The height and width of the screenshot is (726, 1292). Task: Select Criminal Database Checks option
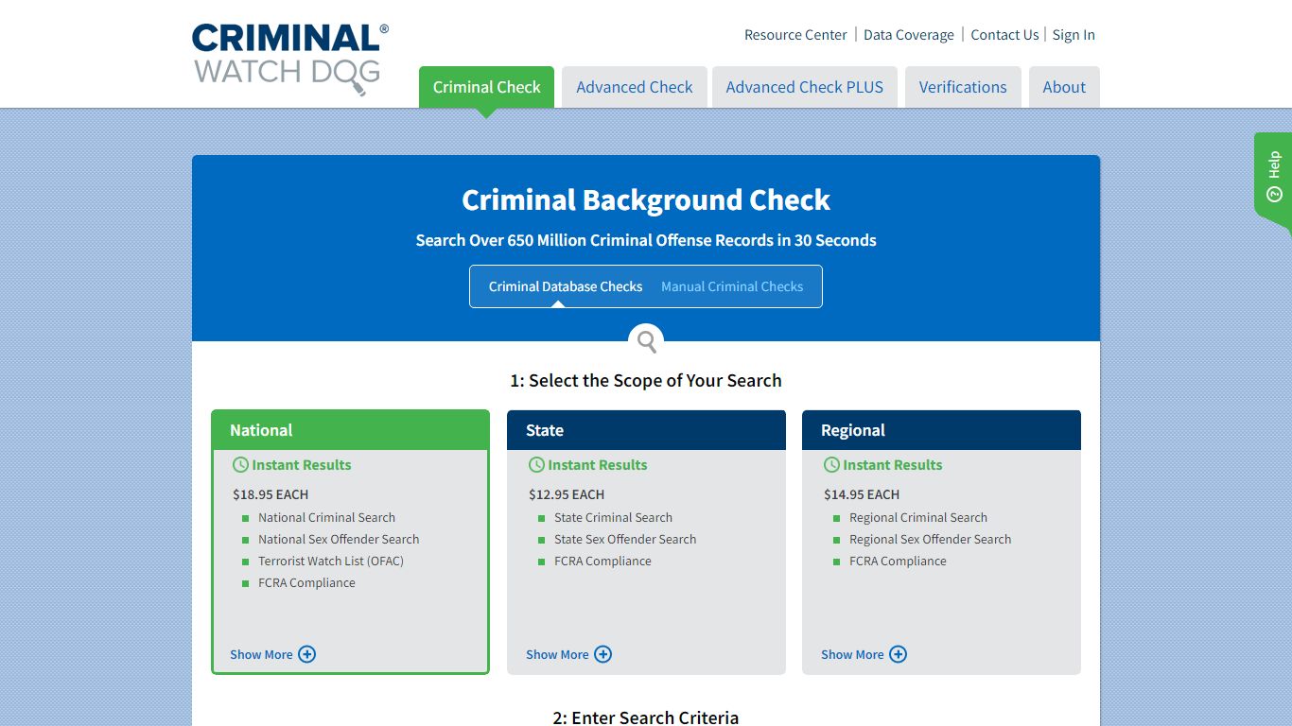click(566, 286)
